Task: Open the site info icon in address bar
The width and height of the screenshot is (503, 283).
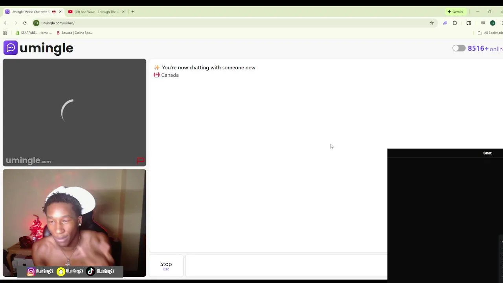Action: coord(36,23)
